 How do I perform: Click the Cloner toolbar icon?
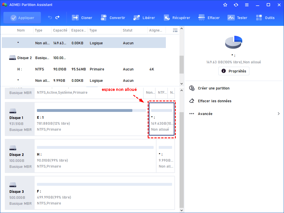75,18
